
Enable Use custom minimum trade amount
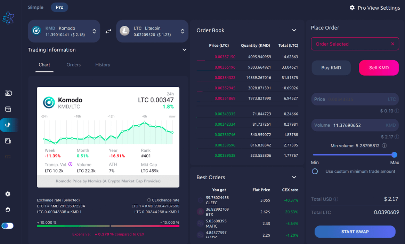tap(315, 171)
